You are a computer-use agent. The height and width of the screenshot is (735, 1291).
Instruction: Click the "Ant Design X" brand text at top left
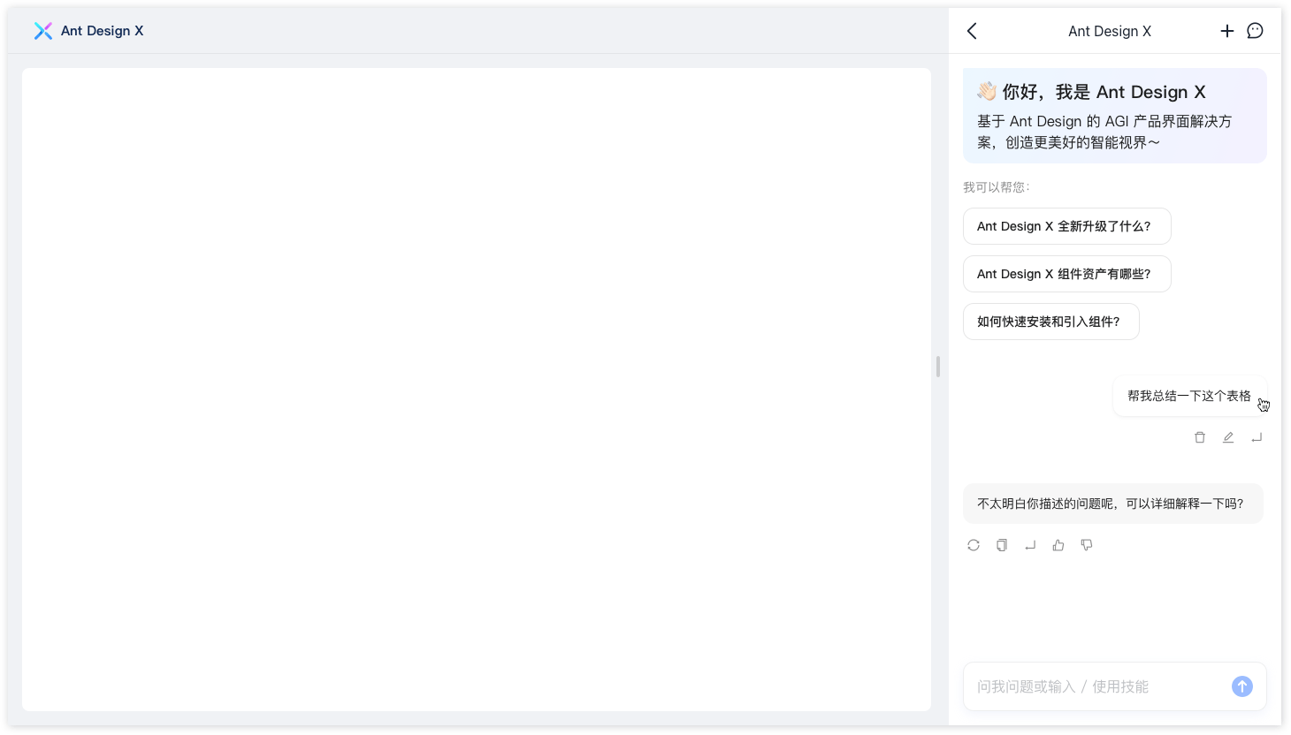(x=102, y=31)
